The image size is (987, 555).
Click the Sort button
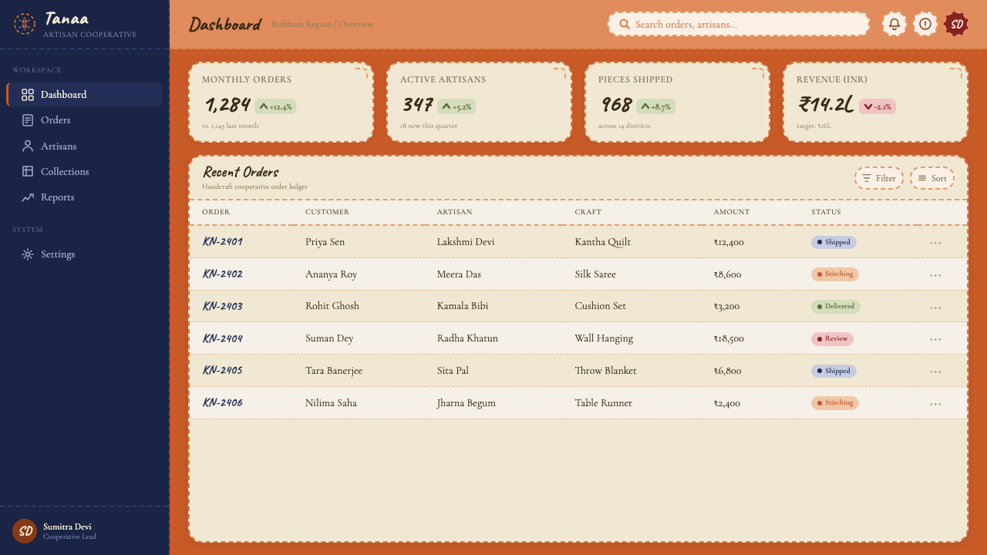coord(932,178)
